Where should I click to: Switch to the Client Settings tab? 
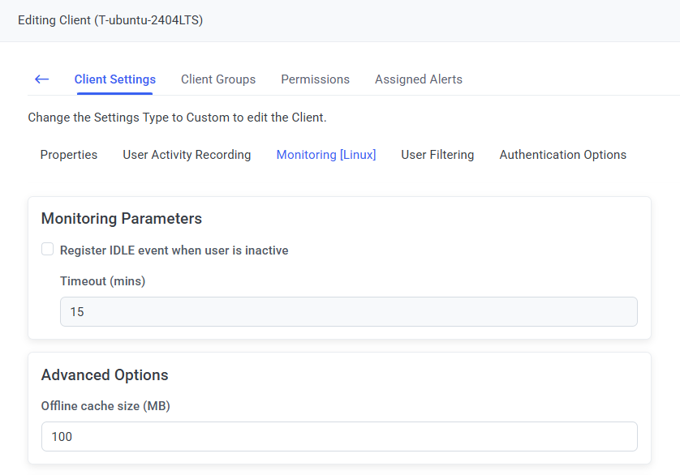point(114,79)
